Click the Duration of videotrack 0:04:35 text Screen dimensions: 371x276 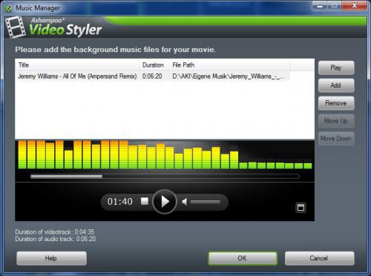[55, 232]
